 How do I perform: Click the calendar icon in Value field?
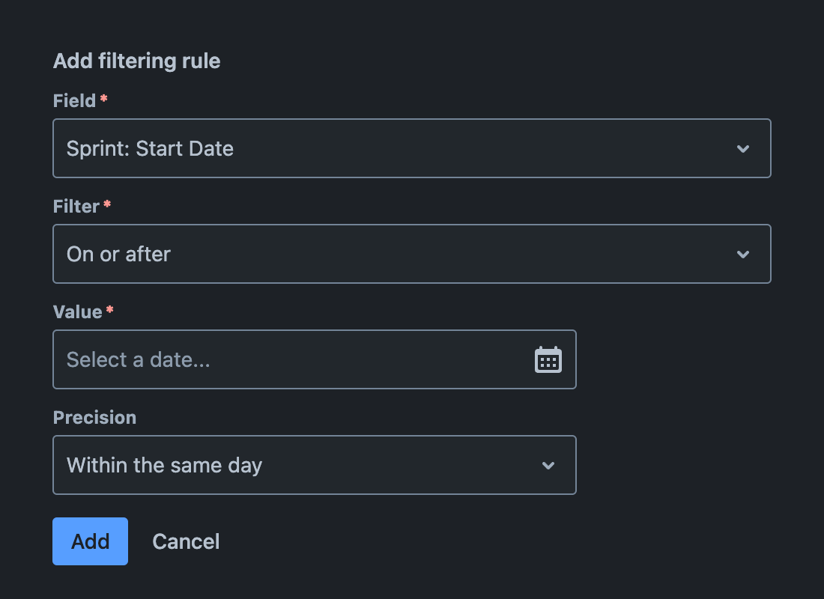[x=548, y=359]
